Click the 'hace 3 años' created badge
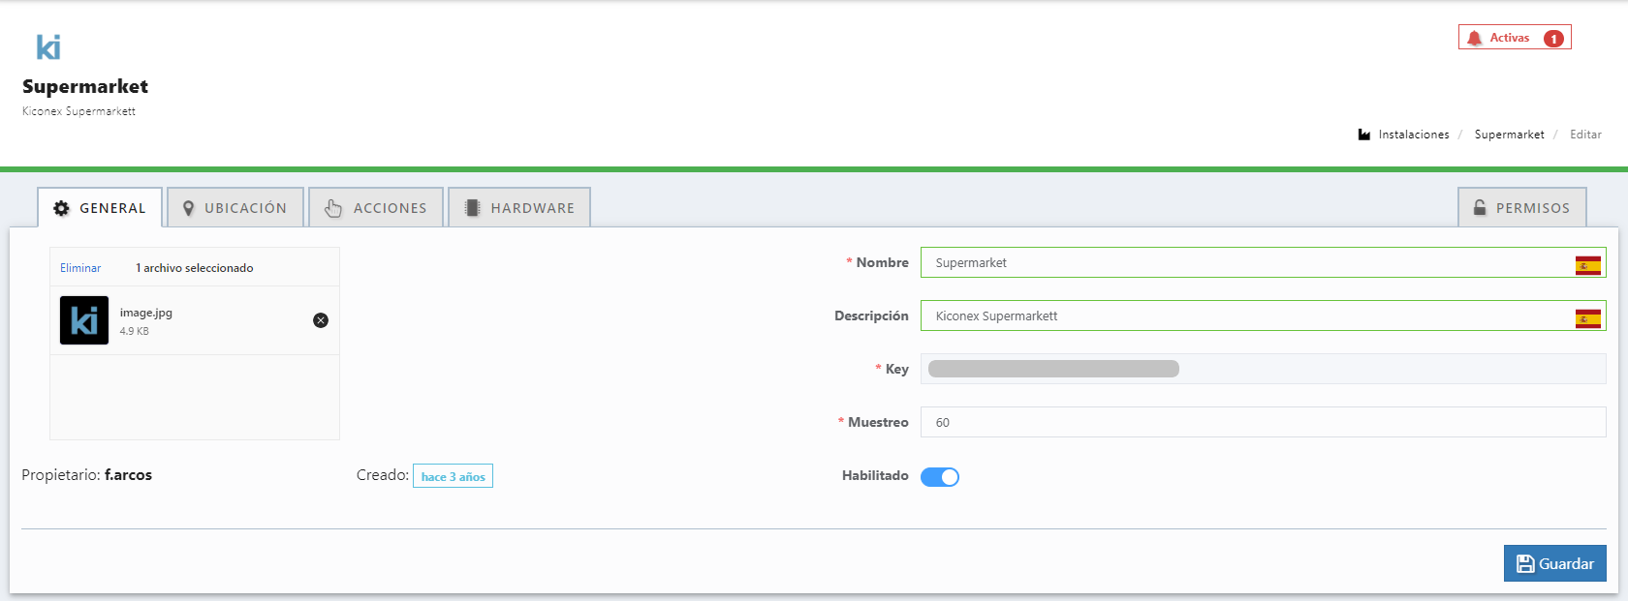1628x601 pixels. pyautogui.click(x=453, y=476)
